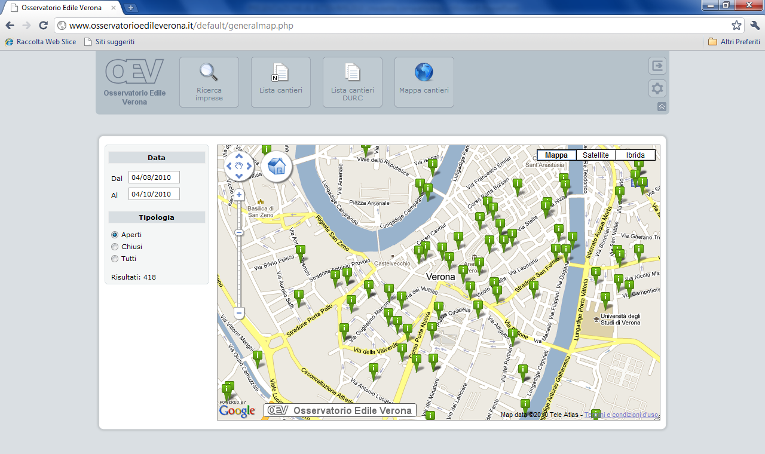Pan the map right with arrow

[x=249, y=166]
